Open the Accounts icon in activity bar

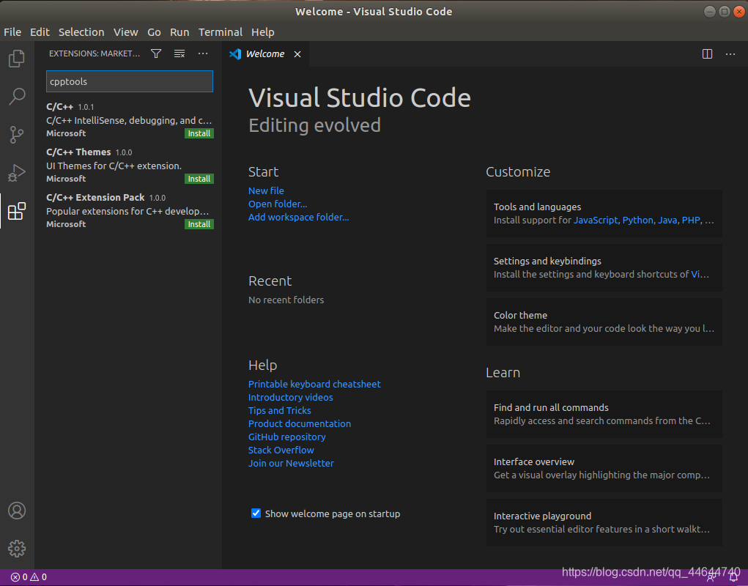[17, 511]
